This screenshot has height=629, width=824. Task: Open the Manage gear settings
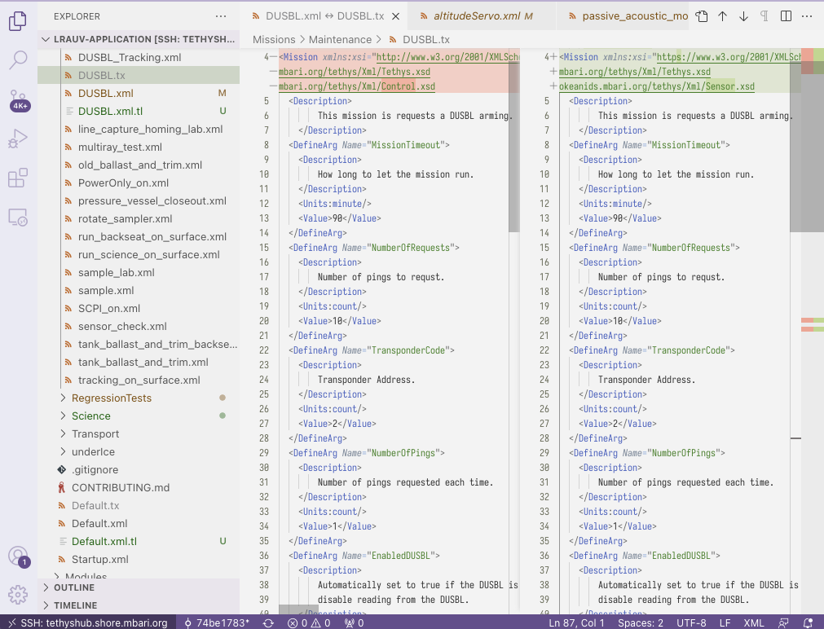tap(18, 594)
